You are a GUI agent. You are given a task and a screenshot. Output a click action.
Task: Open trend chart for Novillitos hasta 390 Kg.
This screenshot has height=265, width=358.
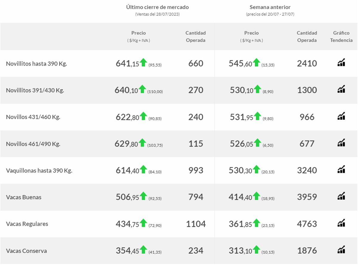coord(341,62)
